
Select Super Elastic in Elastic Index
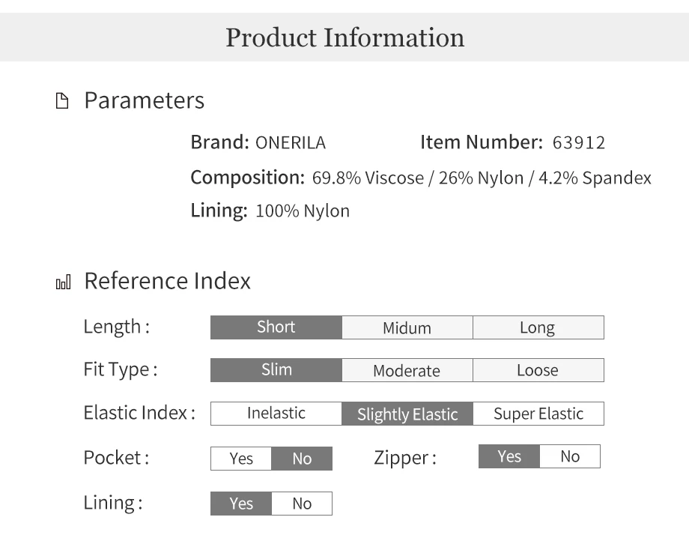coord(538,414)
